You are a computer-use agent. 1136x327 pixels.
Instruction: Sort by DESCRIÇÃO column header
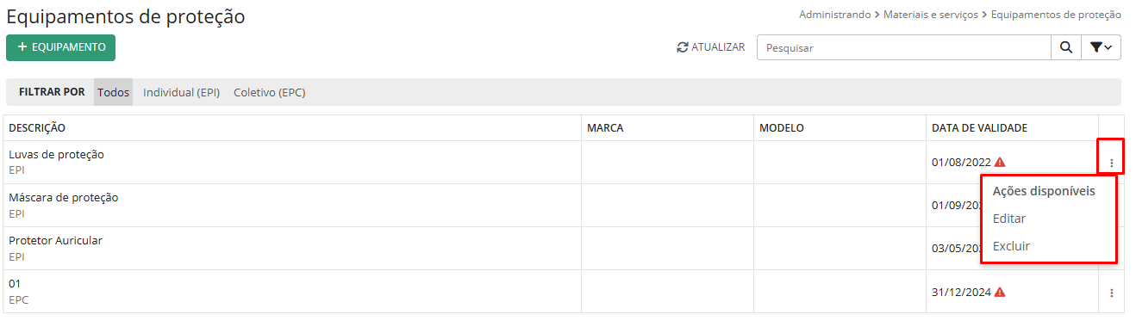point(37,128)
